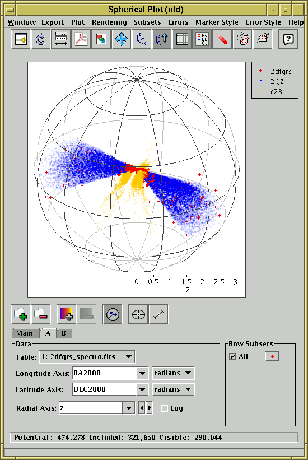This screenshot has width=308, height=460.
Task: Open the Plot menu
Action: [78, 22]
